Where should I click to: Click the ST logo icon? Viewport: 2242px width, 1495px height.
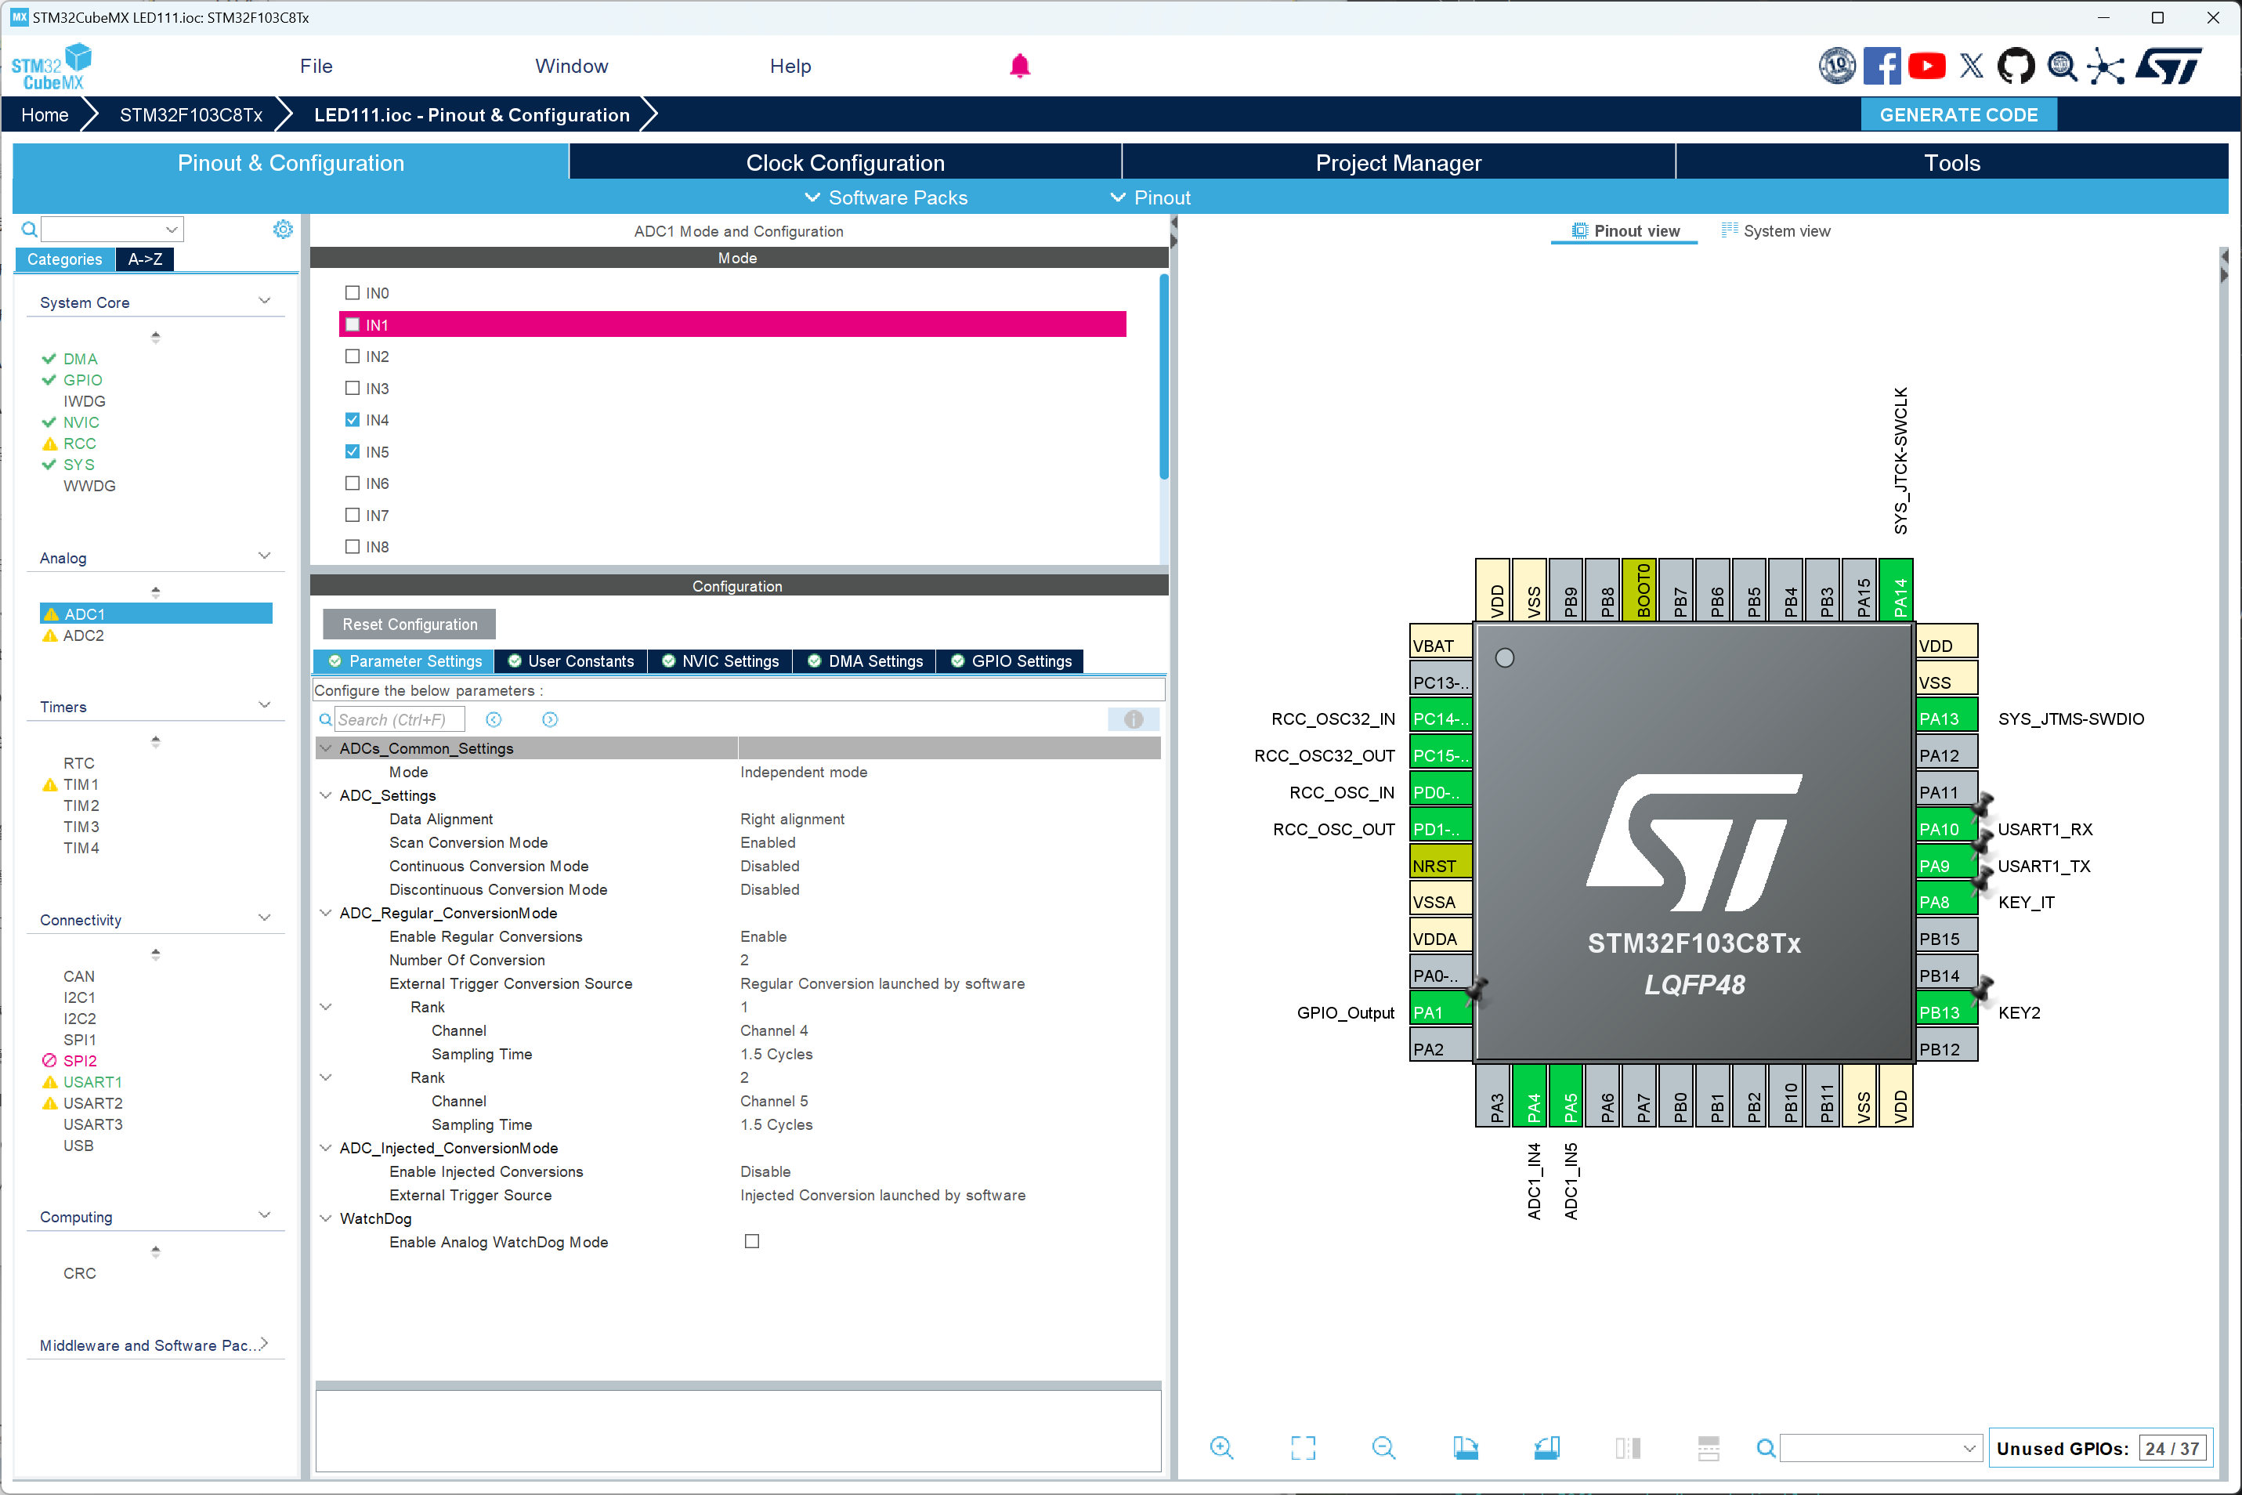(x=2170, y=66)
